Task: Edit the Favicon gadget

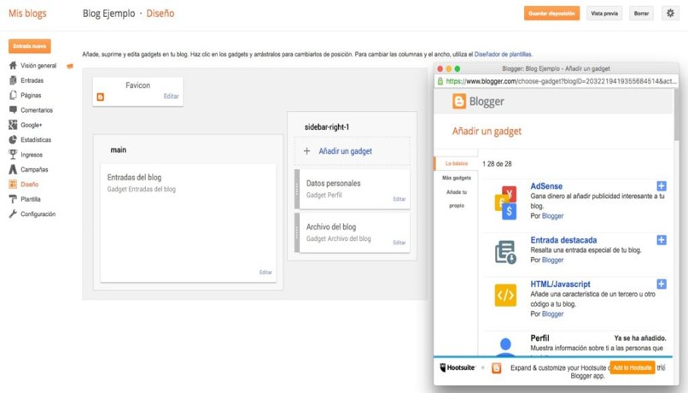Action: [171, 97]
